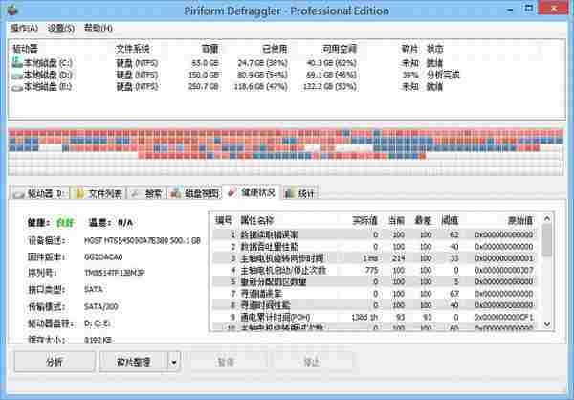Click the drive icon for 本地磁盘 (D:)

tap(17, 75)
